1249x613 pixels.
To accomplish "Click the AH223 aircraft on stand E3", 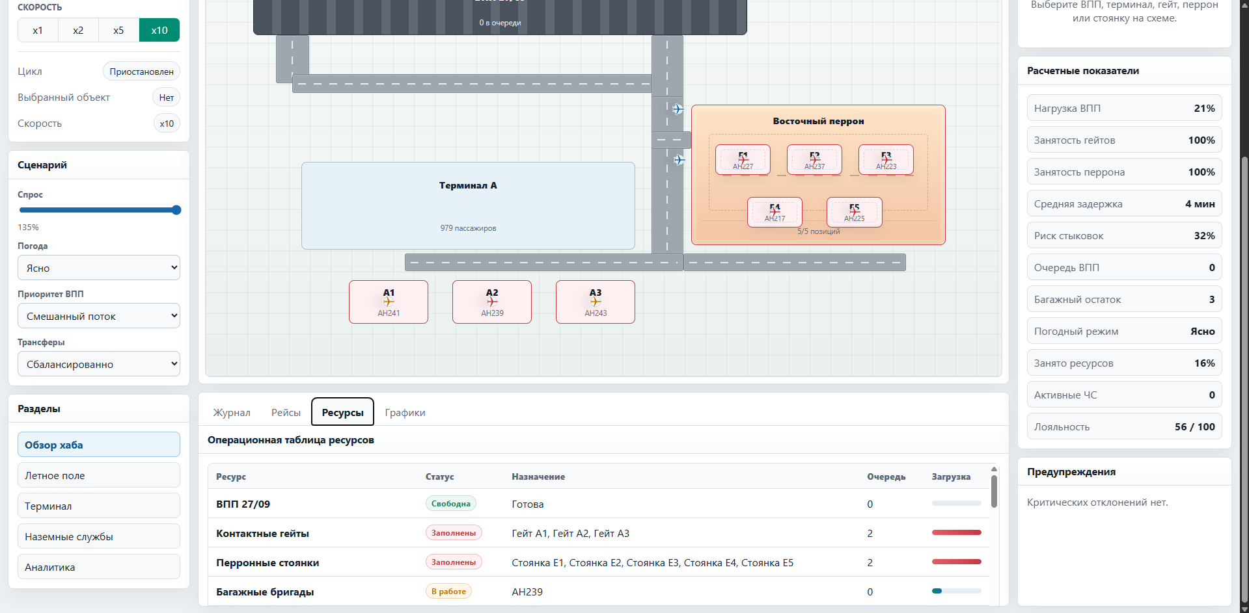I will (886, 159).
